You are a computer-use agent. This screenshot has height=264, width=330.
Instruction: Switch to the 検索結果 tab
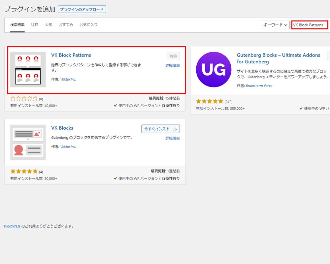[x=17, y=25]
